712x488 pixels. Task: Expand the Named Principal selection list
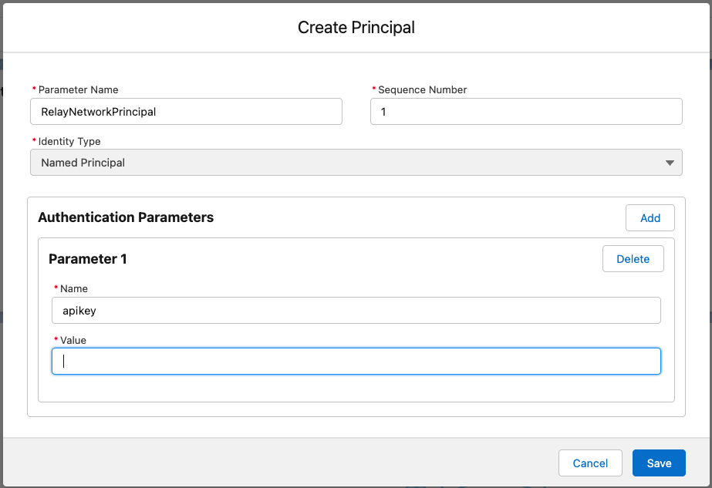(356, 162)
